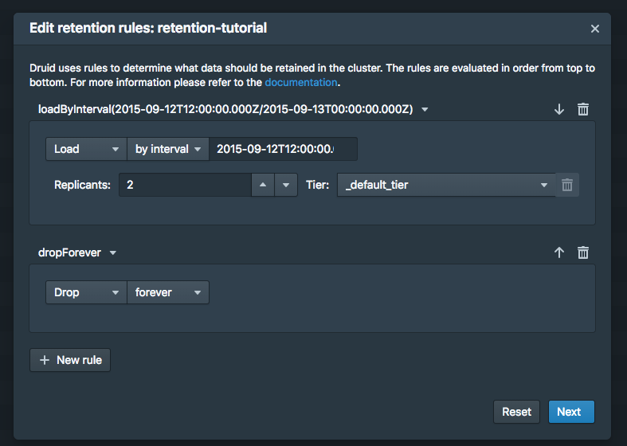Remove the _default_tier row using trash icon
The width and height of the screenshot is (627, 446).
pos(567,185)
